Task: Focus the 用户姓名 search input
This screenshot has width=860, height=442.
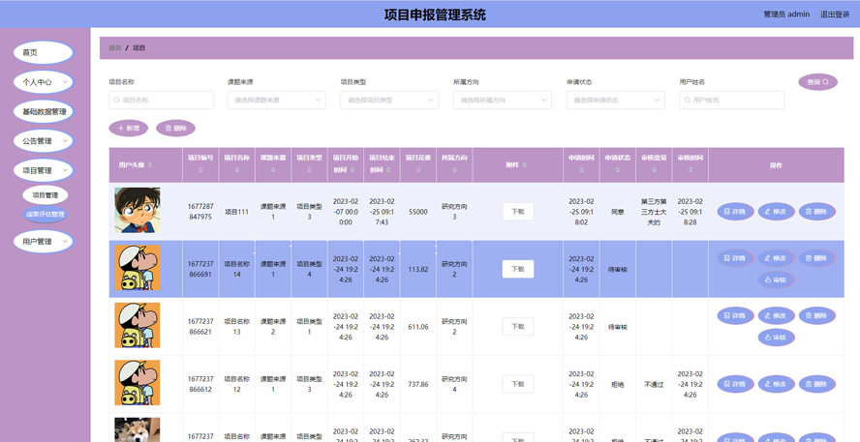Action: pos(731,101)
